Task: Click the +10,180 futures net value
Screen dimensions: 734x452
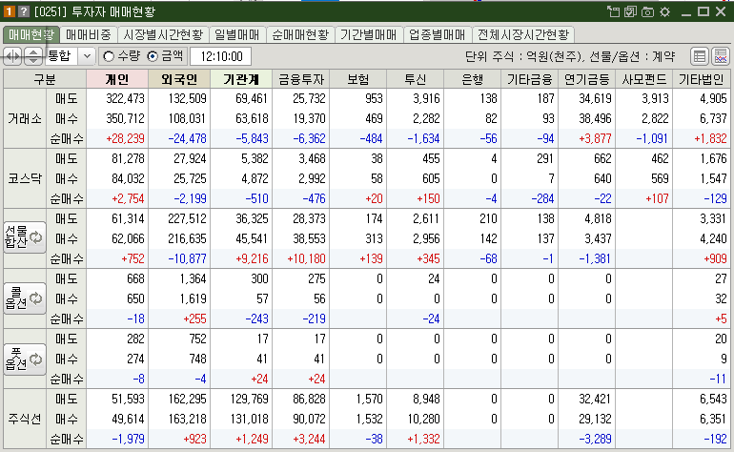Action: [x=306, y=258]
